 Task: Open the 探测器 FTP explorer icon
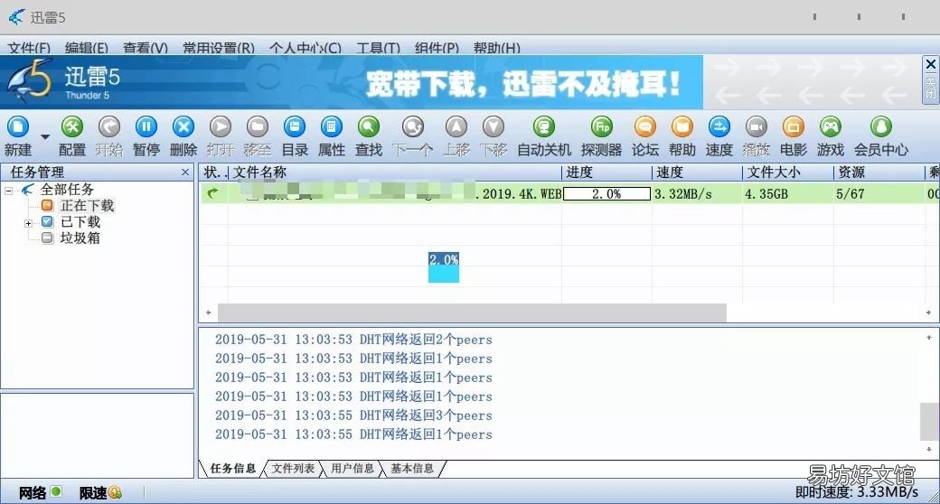601,126
